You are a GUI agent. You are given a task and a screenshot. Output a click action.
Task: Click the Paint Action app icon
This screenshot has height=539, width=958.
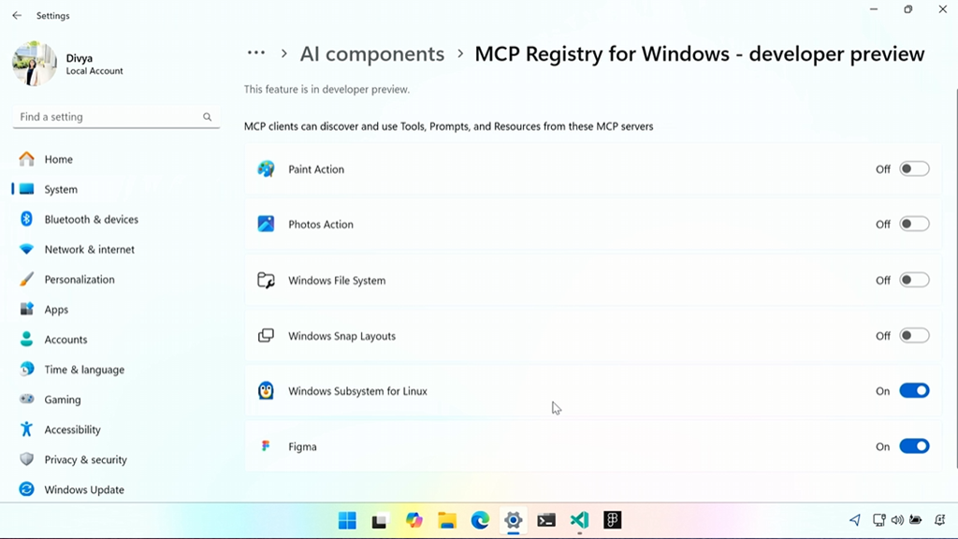(266, 168)
